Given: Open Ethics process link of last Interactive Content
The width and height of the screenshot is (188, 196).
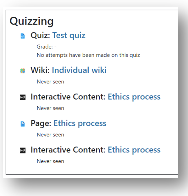Looking at the screenshot, I should click(x=134, y=150).
